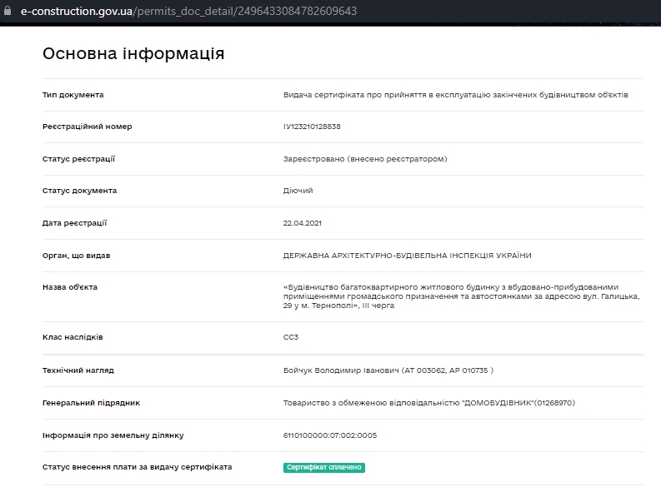Click the document status value 'Діючий'

[x=298, y=191]
